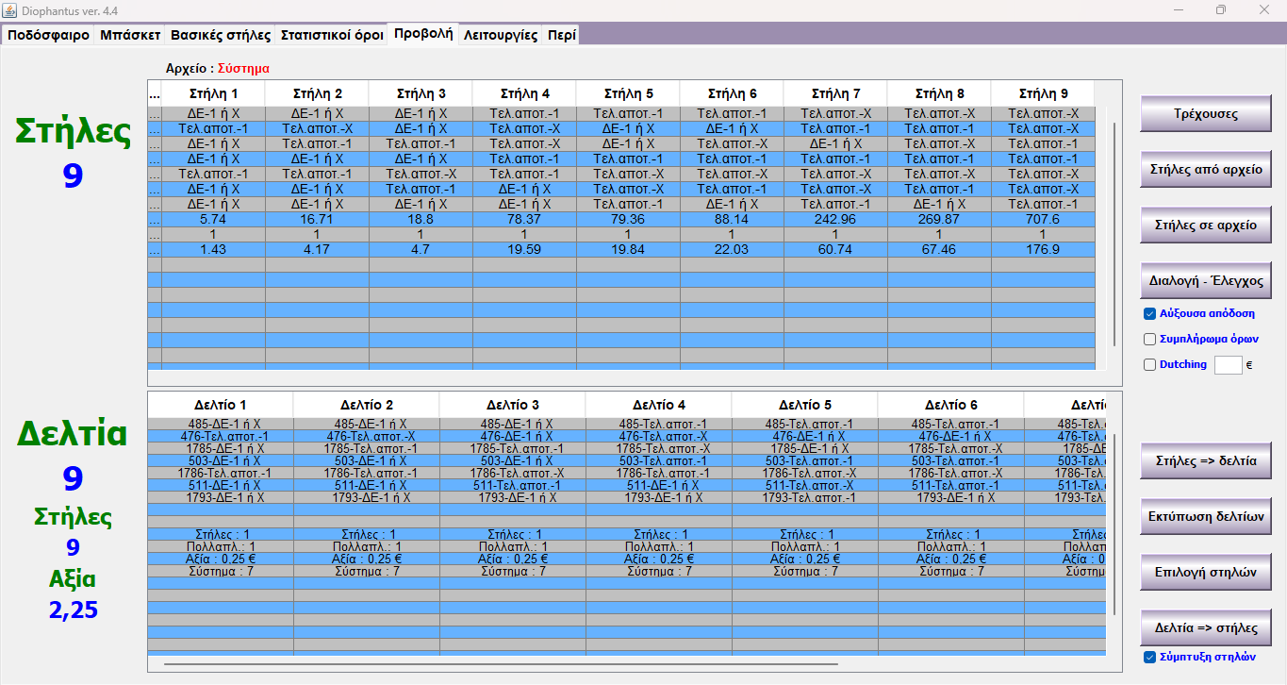Uncheck the Σύμπτυξη στηλών checkbox
The width and height of the screenshot is (1287, 685).
(x=1149, y=657)
